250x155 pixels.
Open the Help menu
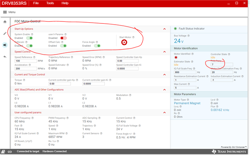click(65, 3)
